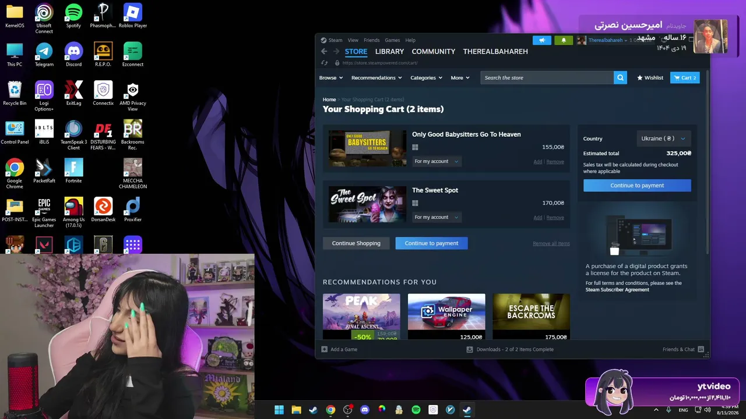Select the Discord desktop icon
The height and width of the screenshot is (419, 746).
pos(73,55)
